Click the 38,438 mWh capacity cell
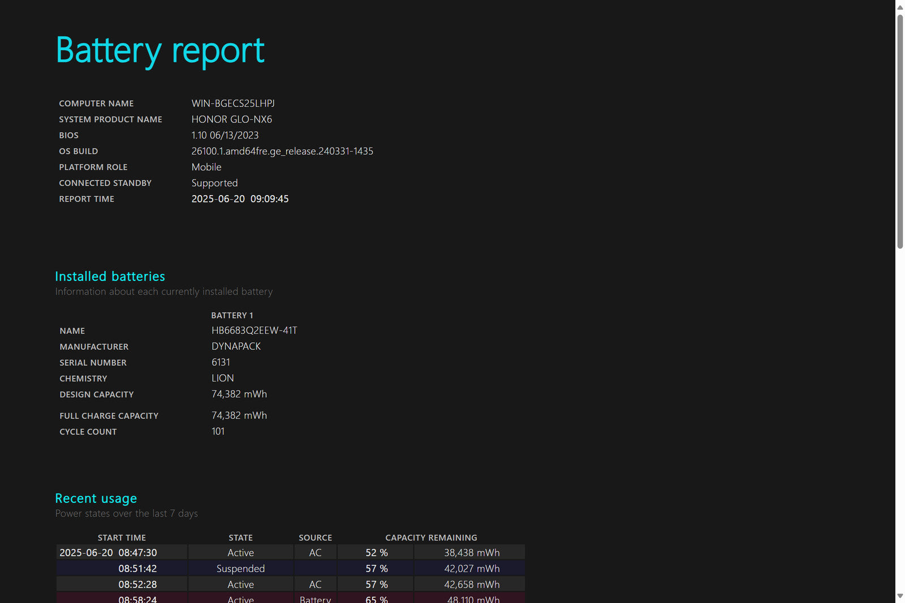Screen dimensions: 905x603 pyautogui.click(x=472, y=553)
